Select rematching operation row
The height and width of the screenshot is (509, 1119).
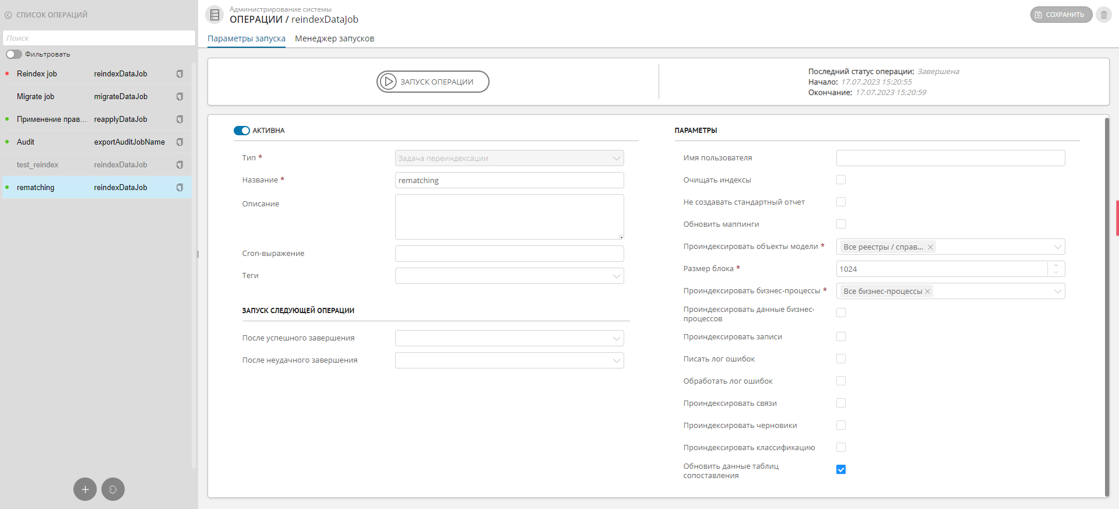click(x=97, y=188)
